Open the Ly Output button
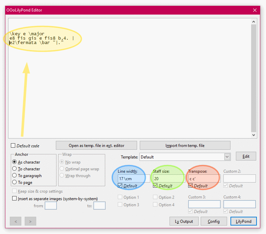Viewport: 266px width, 234px height. pyautogui.click(x=184, y=221)
